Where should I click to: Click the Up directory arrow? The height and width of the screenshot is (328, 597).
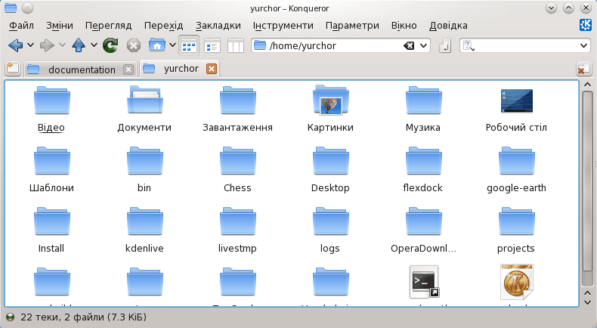coord(79,45)
